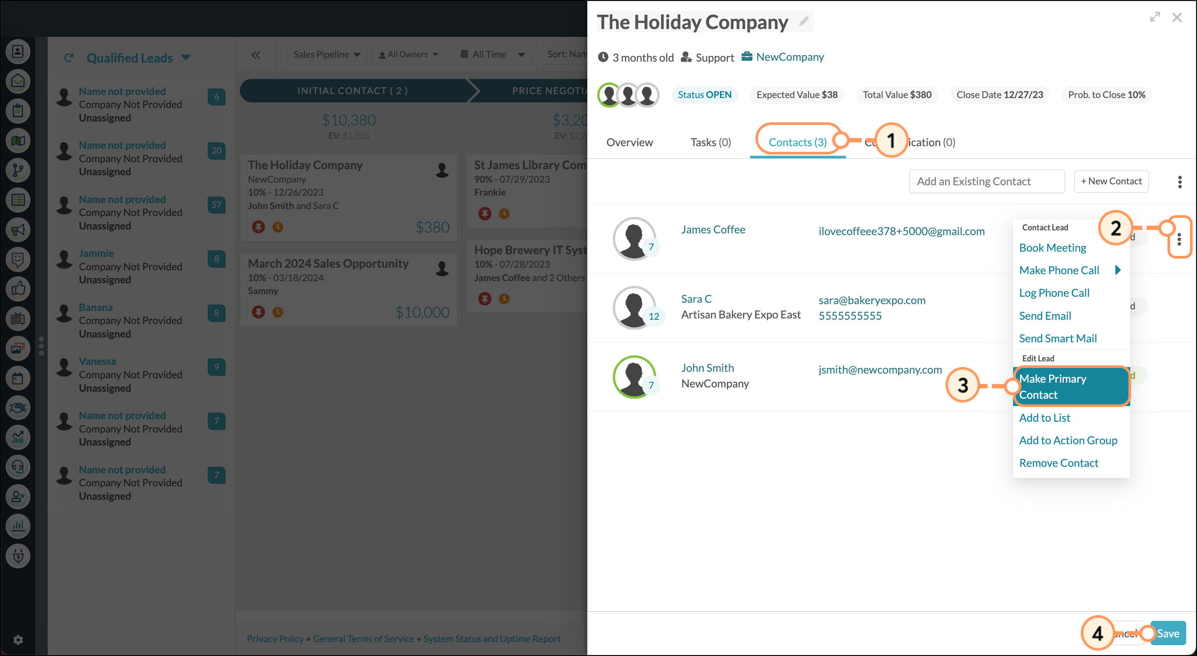Click the + New Contact button
The height and width of the screenshot is (656, 1197).
(1111, 181)
